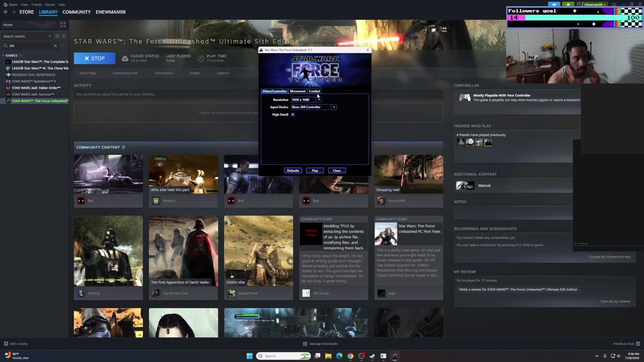Clear the library search text
This screenshot has width=644, height=362.
tap(55, 46)
